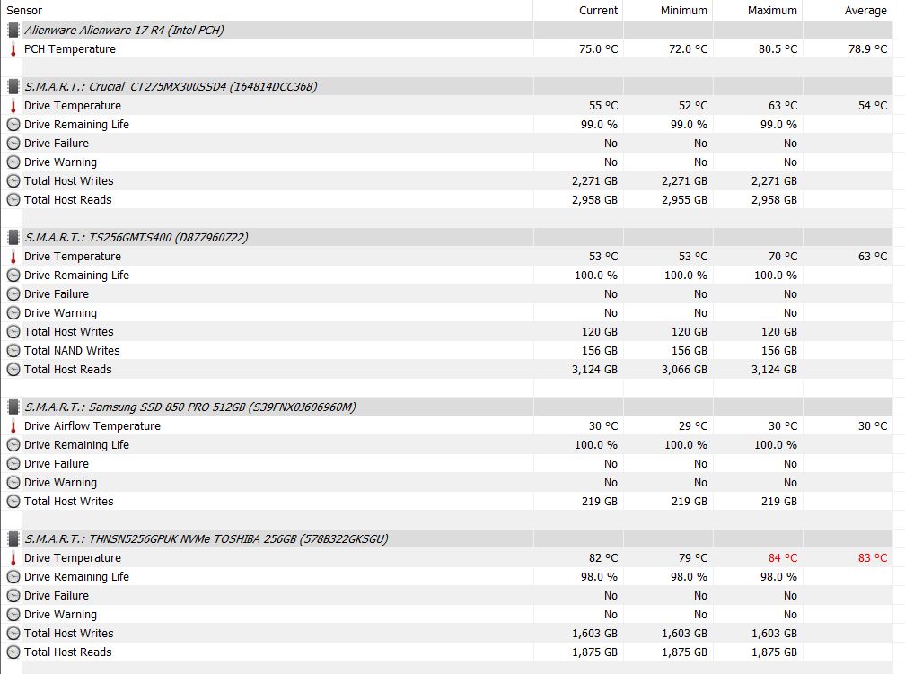The image size is (905, 674).
Task: Click the chip icon next to Crucial_CT275MX300SSD4
Action: (13, 86)
